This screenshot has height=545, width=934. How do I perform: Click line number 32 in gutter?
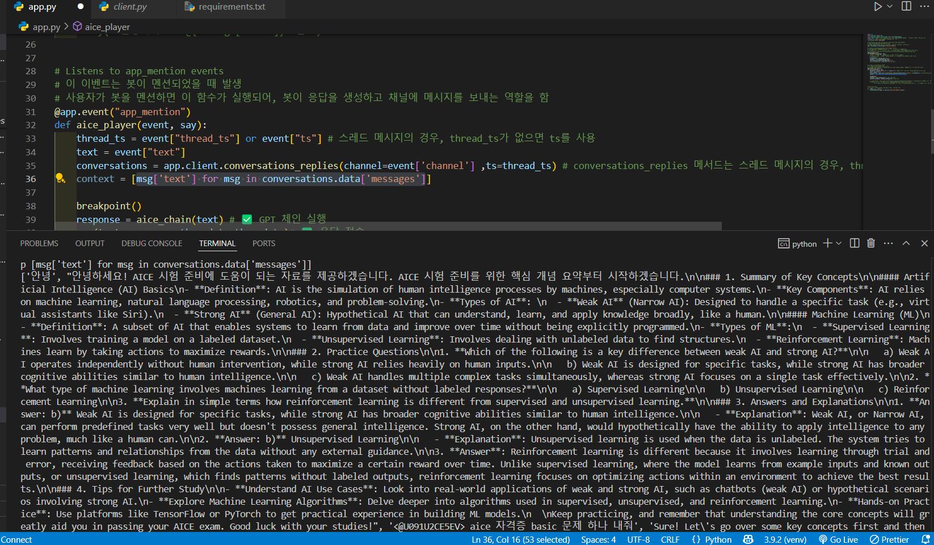point(31,125)
